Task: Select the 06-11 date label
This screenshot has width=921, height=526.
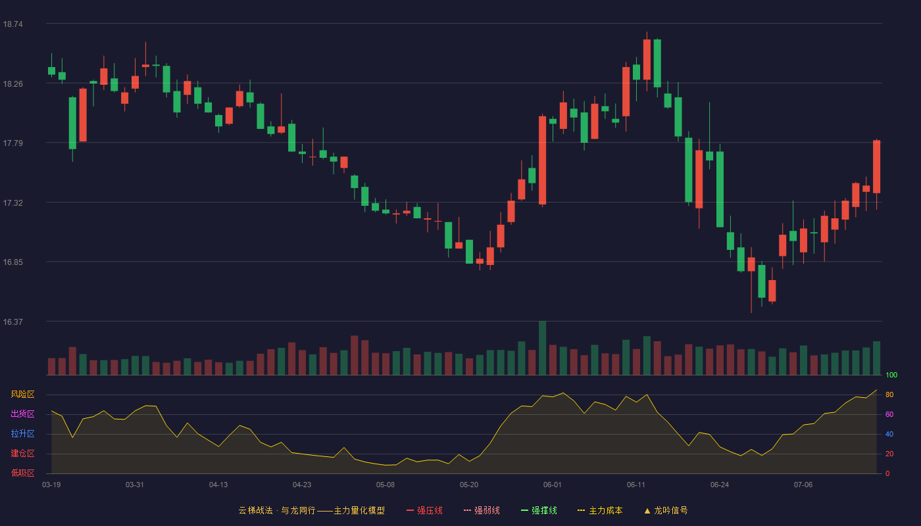Action: tap(636, 485)
